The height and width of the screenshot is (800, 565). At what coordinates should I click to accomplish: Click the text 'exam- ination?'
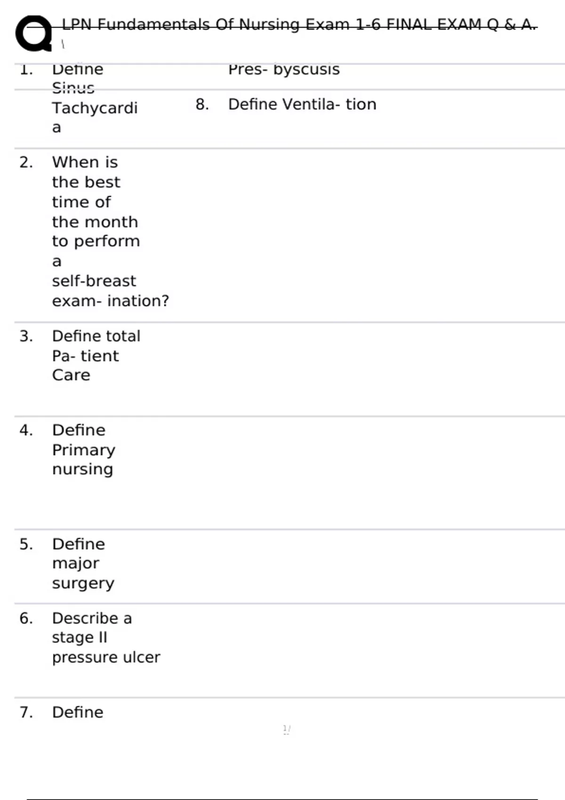click(x=110, y=301)
